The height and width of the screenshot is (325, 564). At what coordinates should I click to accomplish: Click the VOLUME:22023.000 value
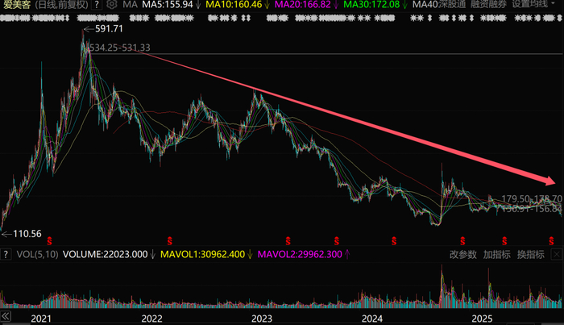(x=105, y=255)
